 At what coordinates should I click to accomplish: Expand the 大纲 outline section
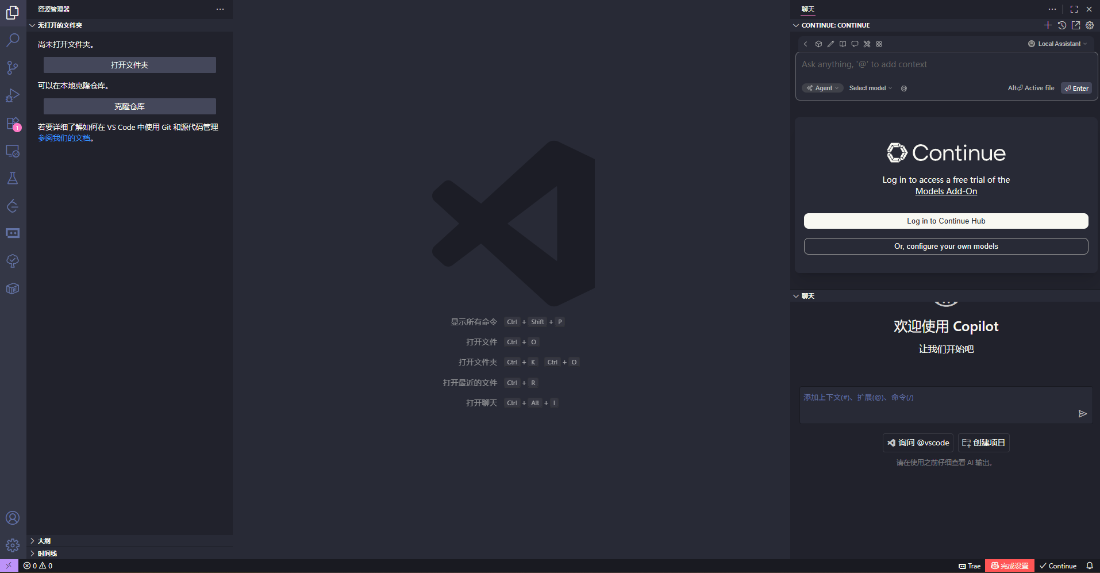[130, 541]
